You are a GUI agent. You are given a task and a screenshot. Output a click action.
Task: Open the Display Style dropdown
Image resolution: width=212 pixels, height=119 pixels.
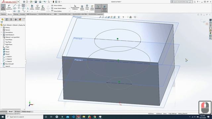coord(119,17)
